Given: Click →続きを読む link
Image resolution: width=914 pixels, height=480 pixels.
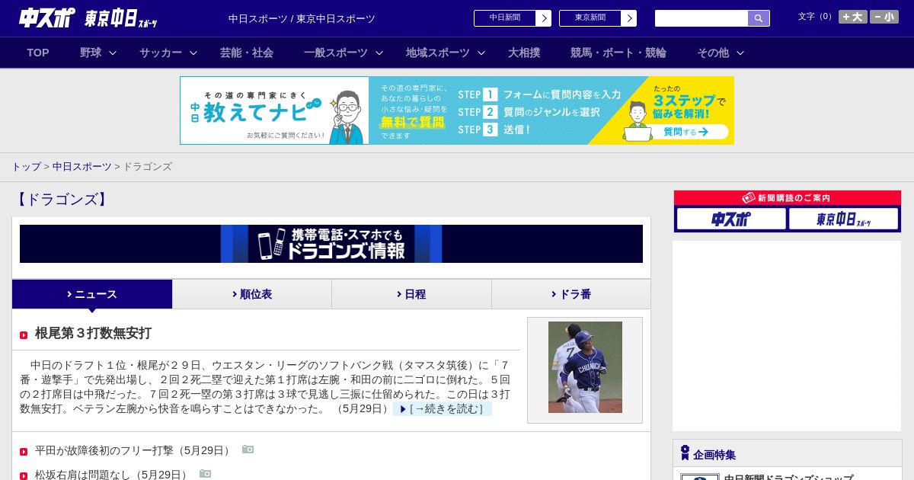Looking at the screenshot, I should (443, 408).
